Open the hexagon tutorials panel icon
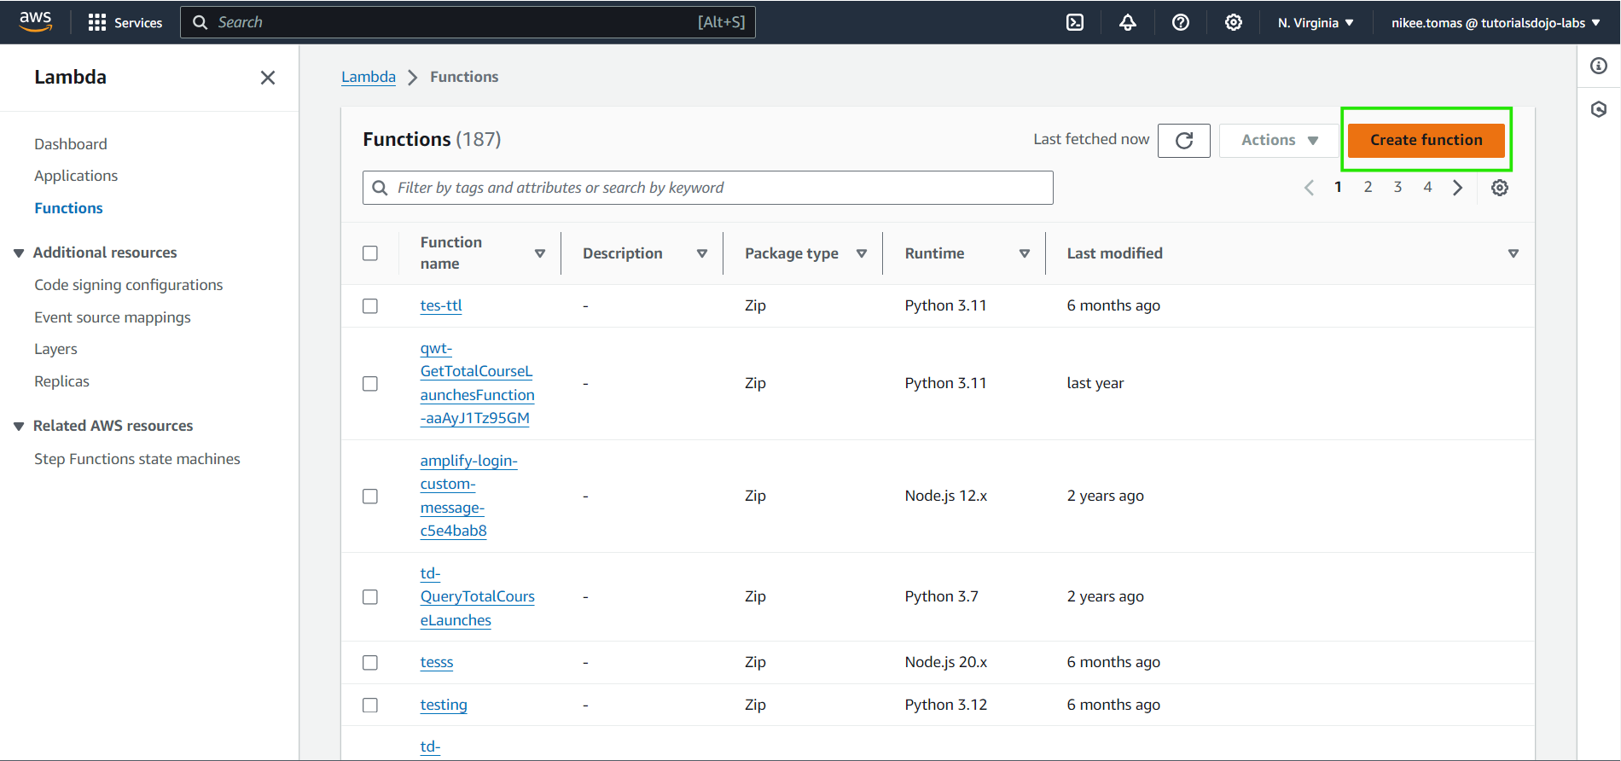This screenshot has width=1621, height=761. [x=1599, y=109]
